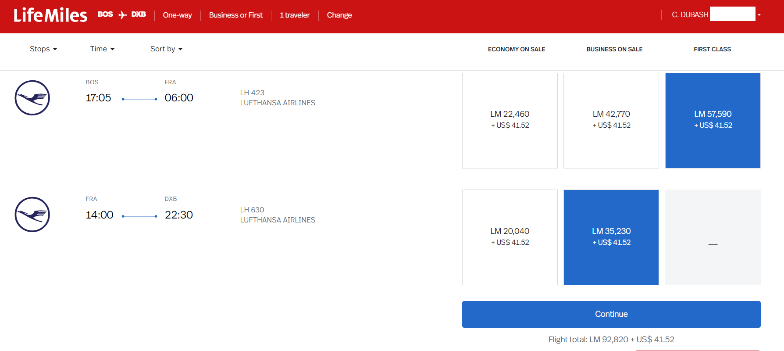Viewport: 784px width, 351px height.
Task: Click the 06:00 arrival time at FRA
Action: click(x=179, y=98)
